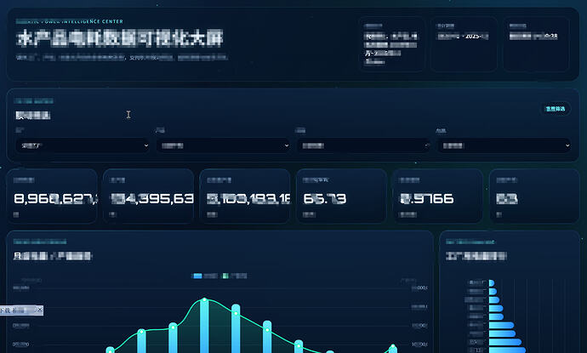The height and width of the screenshot is (353, 587).
Task: Click the longest visible bar in factory ranking chart
Action: [507, 350]
